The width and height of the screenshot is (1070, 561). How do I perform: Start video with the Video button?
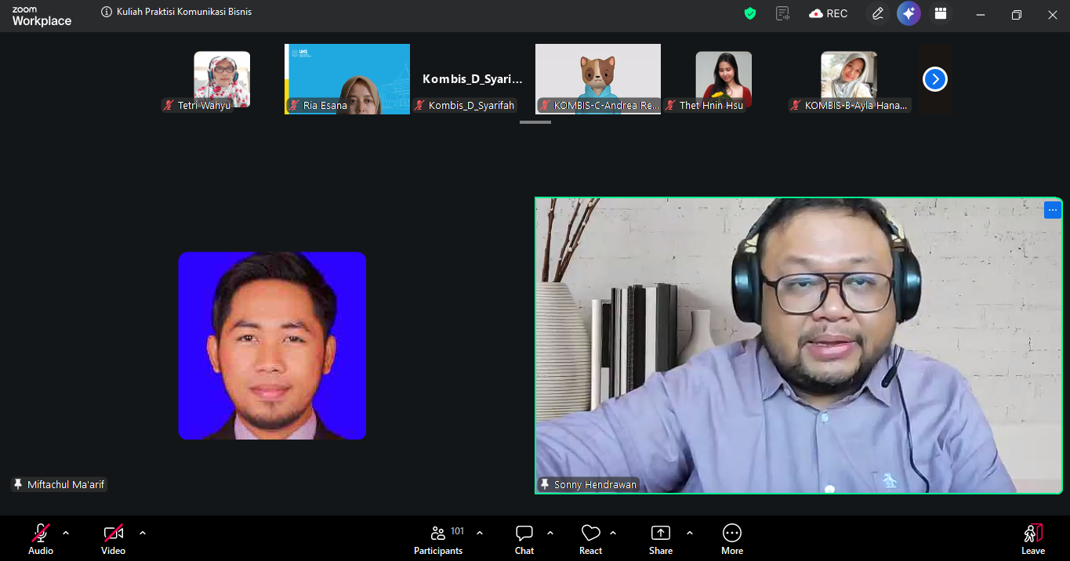point(114,538)
